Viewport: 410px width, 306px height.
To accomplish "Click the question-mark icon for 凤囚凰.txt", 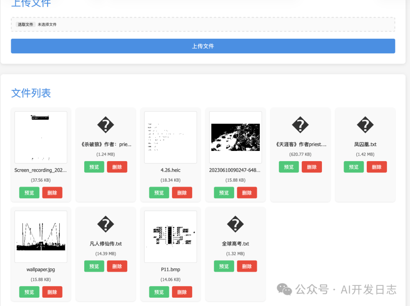I will [x=365, y=125].
